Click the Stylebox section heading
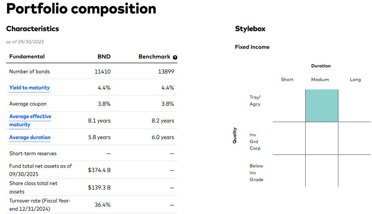 250,28
